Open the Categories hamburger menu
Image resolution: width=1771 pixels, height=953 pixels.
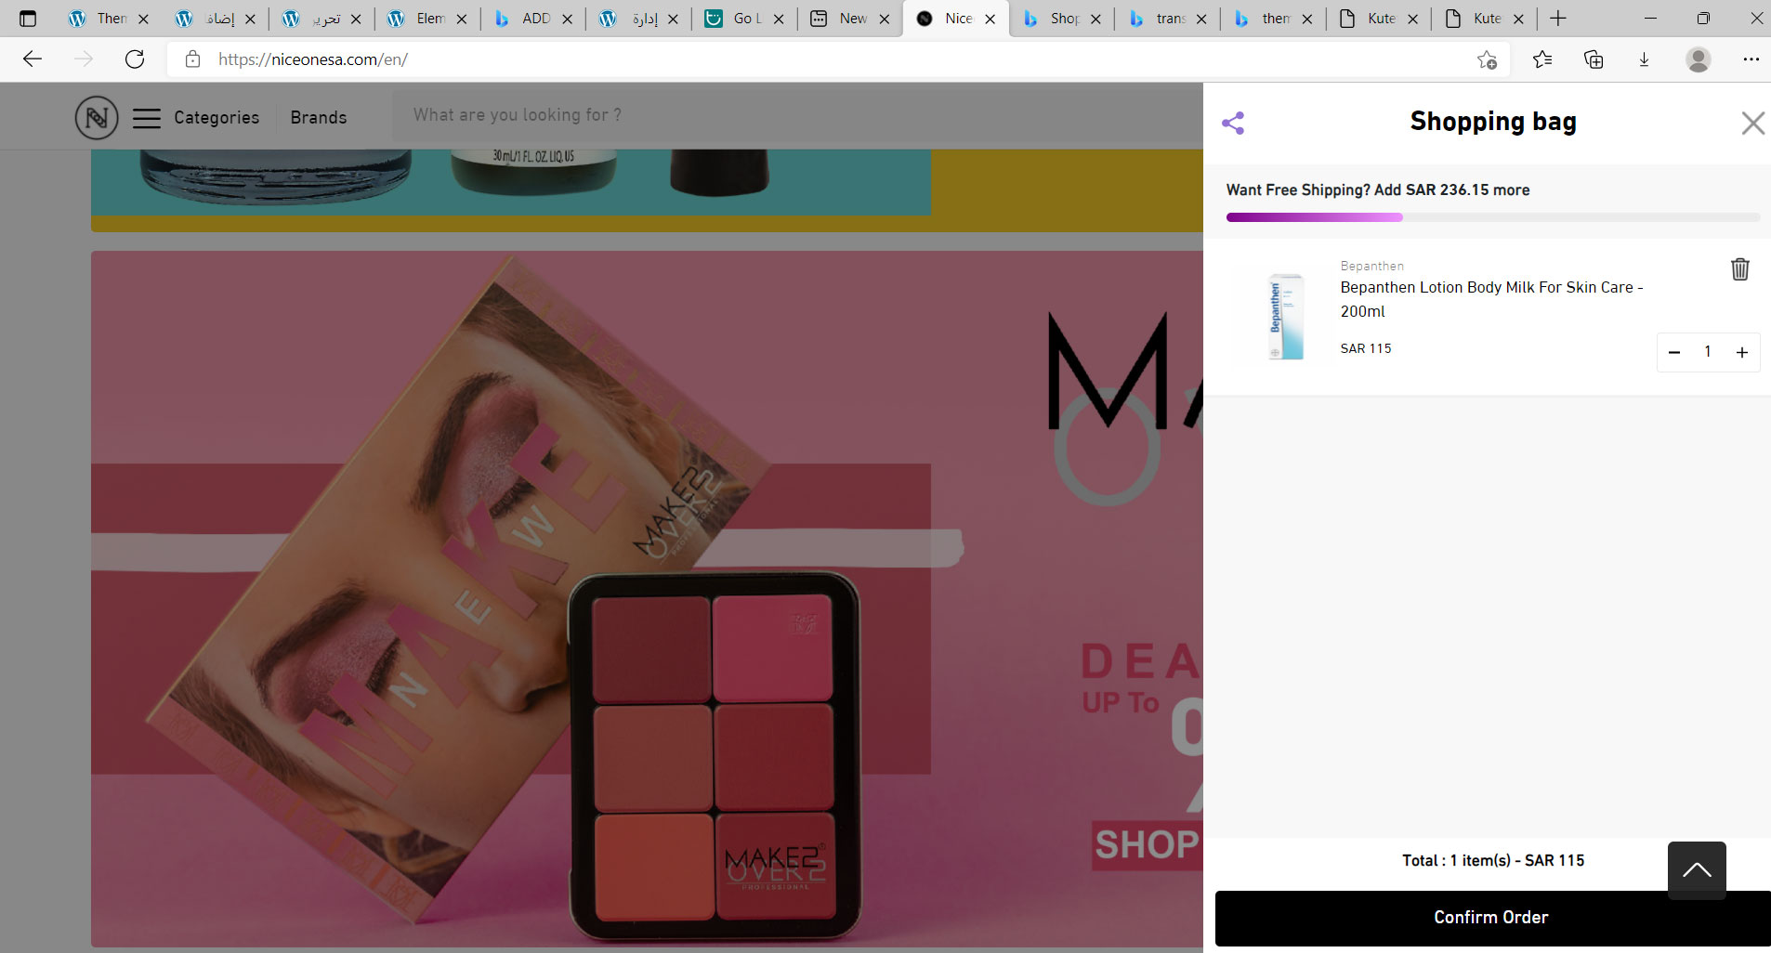(x=147, y=118)
